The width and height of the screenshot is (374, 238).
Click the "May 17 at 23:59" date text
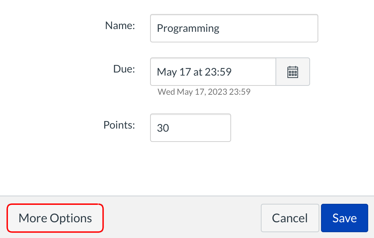194,72
